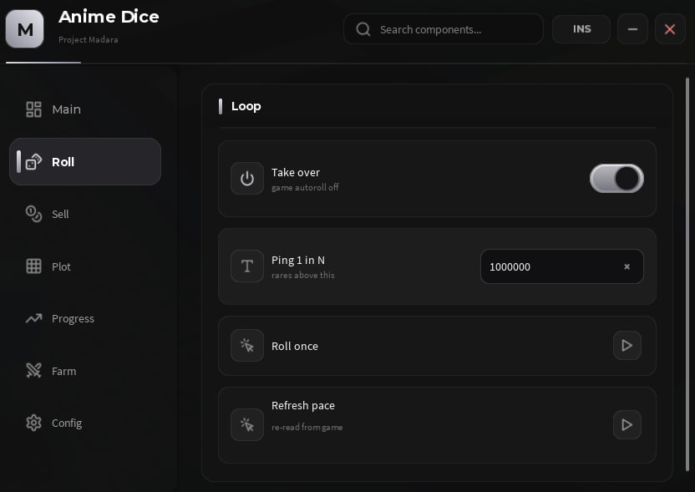The height and width of the screenshot is (492, 695).
Task: Trigger Refresh pace play button
Action: point(627,424)
